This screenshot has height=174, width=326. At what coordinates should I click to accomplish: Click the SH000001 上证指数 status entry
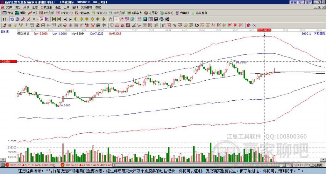tap(308, 165)
